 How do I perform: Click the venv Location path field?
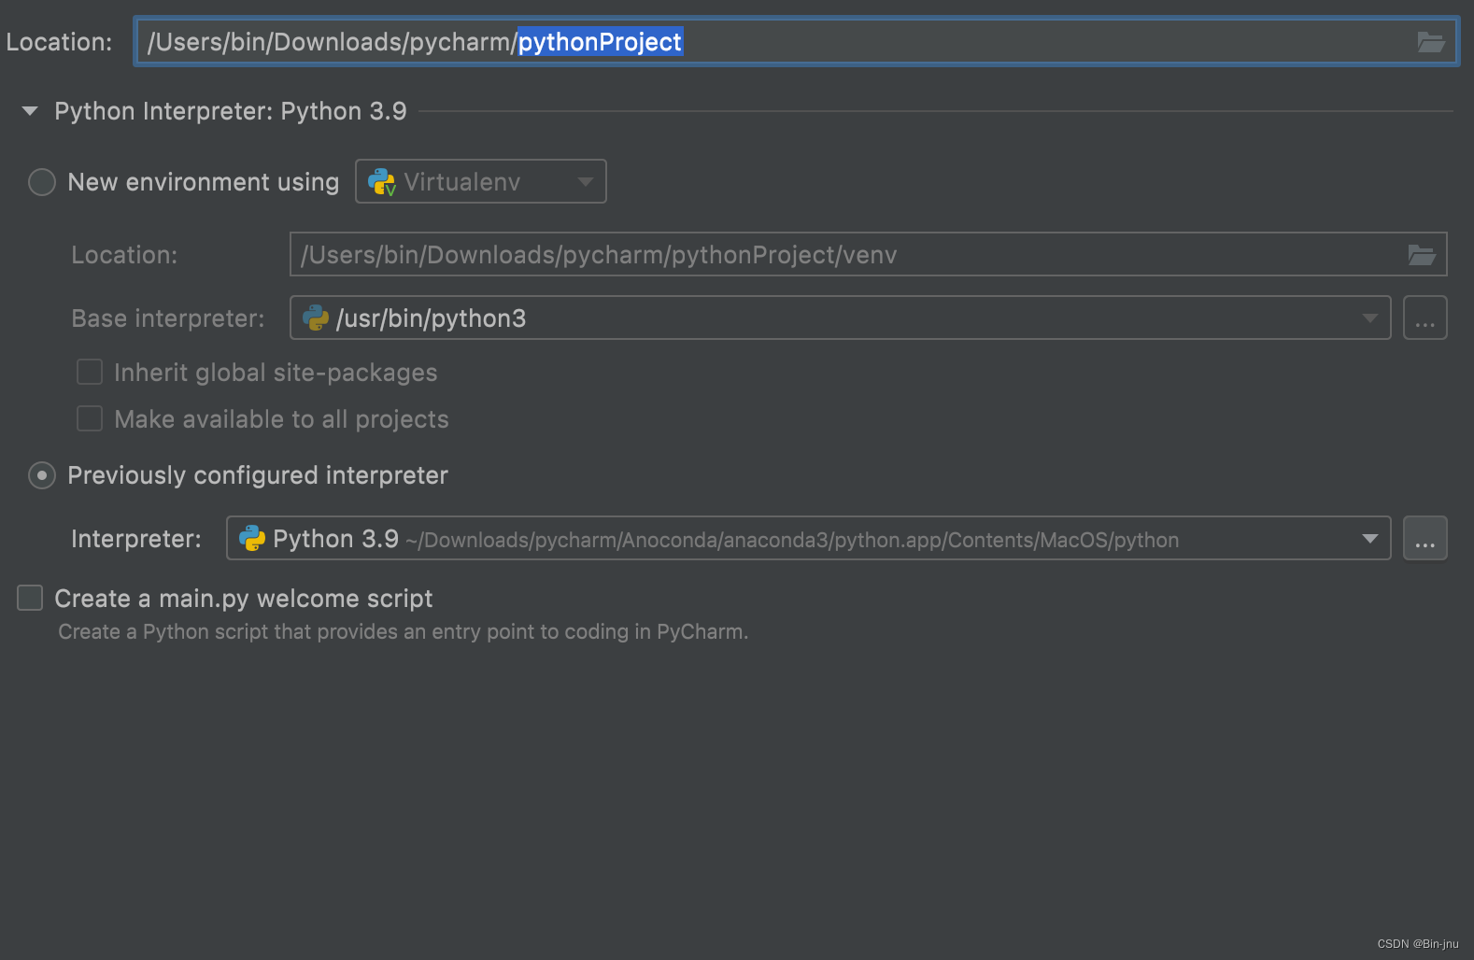868,254
